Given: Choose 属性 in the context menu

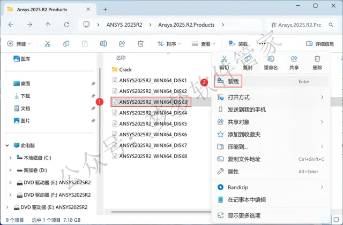Looking at the screenshot, I should point(271,172).
